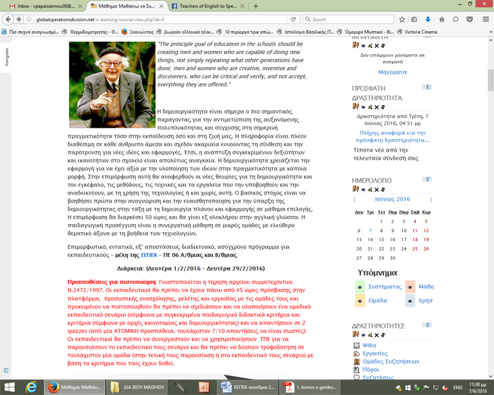Show more bookmarks toolbar items chevron
The width and height of the screenshot is (494, 395).
[x=490, y=32]
